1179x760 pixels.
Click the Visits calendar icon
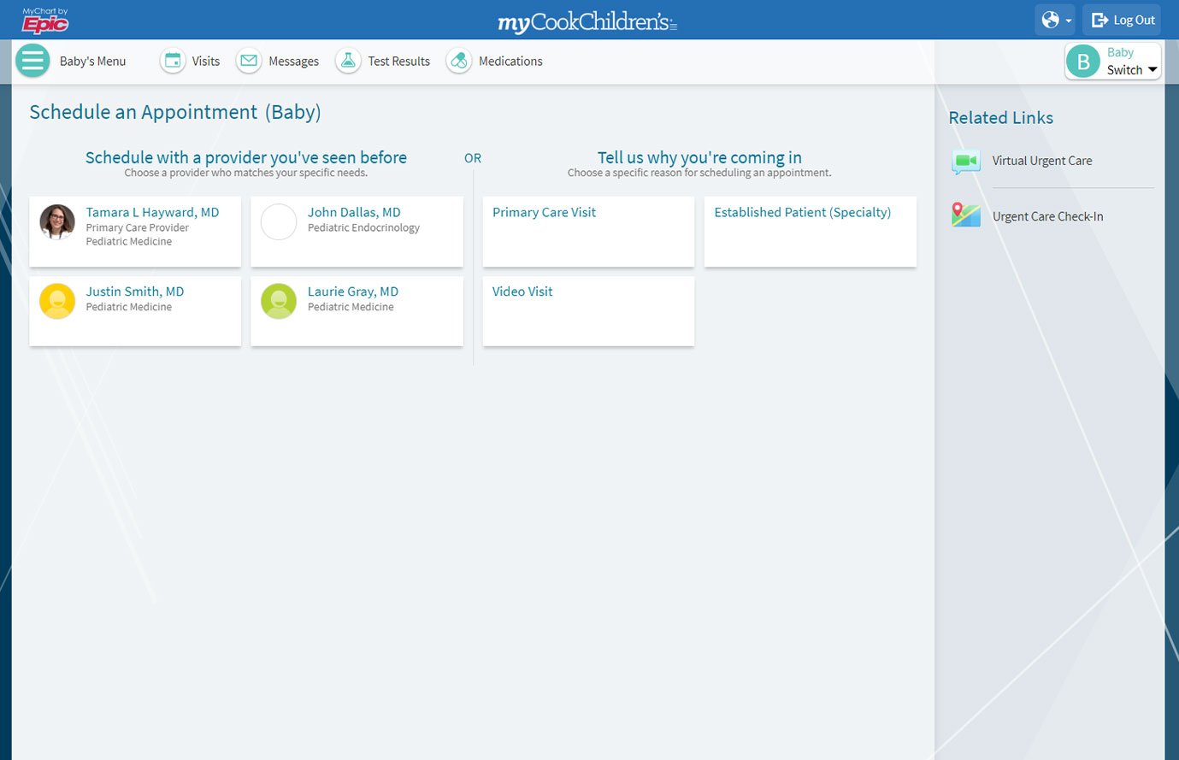point(173,61)
